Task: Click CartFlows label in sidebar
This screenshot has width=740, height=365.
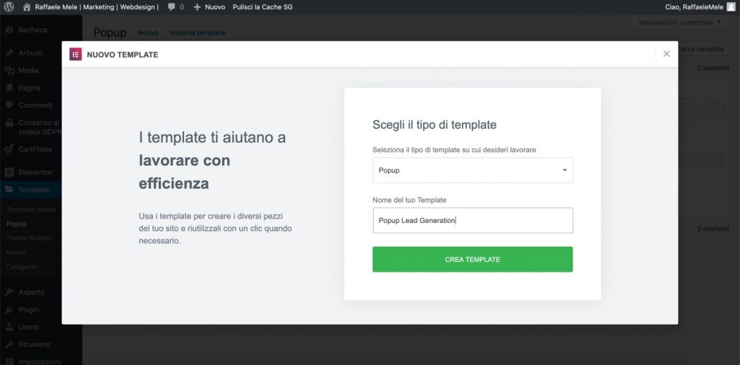Action: pos(35,149)
